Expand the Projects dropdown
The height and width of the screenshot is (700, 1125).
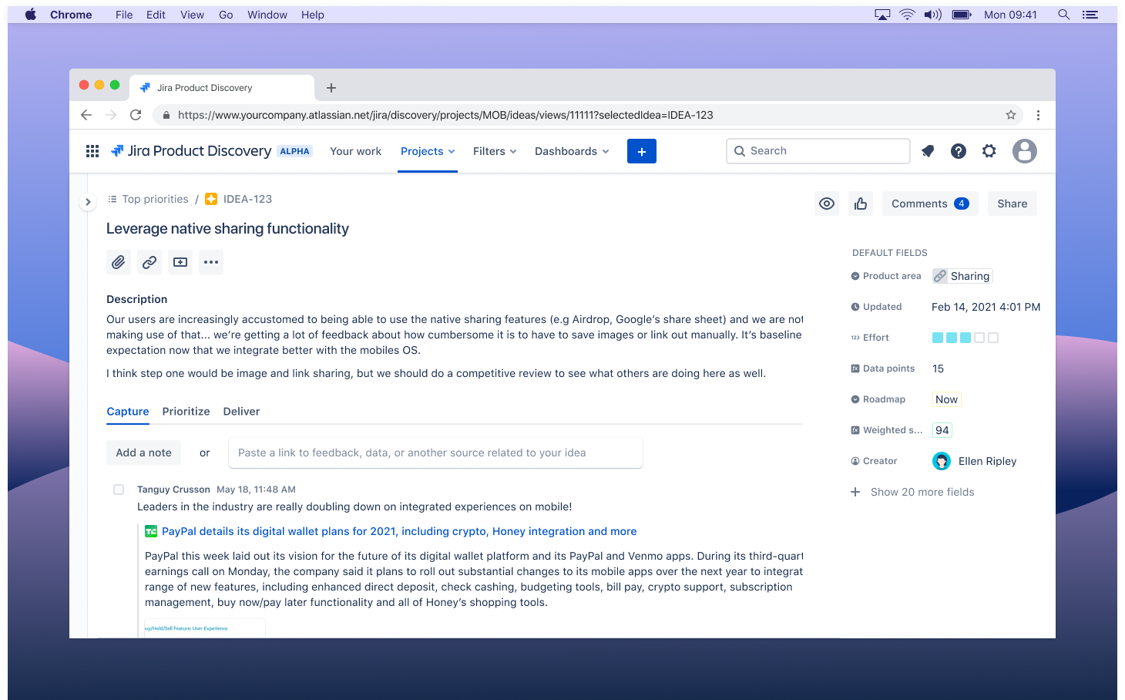(x=428, y=151)
